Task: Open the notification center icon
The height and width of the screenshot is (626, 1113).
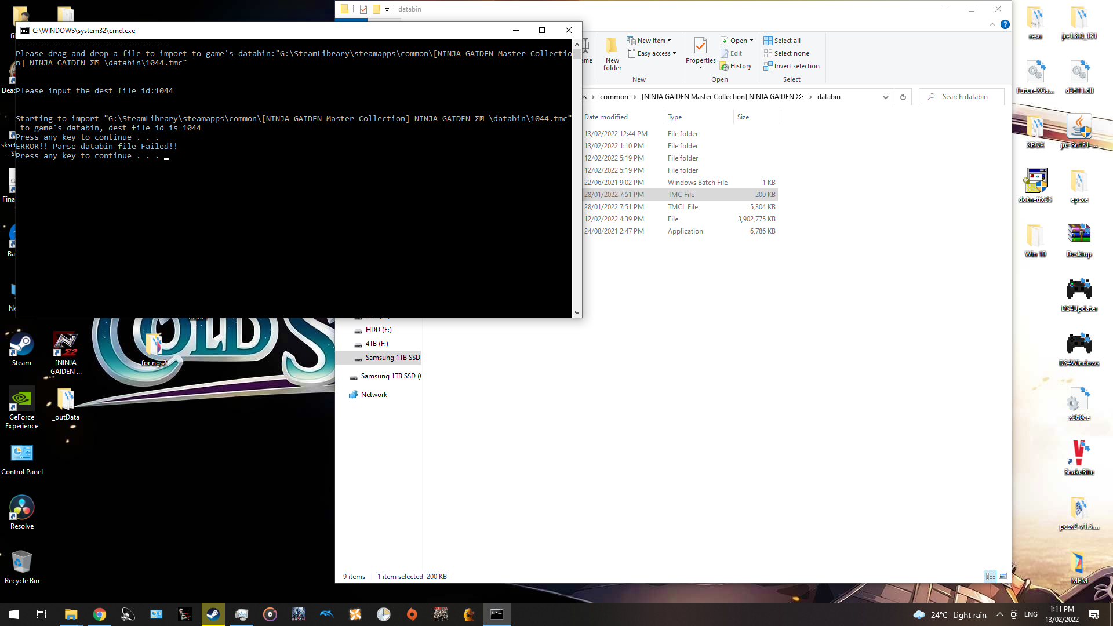Action: pos(1094,614)
